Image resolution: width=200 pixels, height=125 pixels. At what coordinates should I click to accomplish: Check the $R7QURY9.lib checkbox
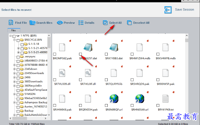pyautogui.click(x=106, y=80)
